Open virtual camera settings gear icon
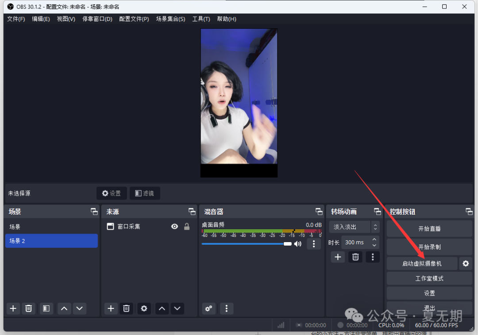 click(465, 264)
